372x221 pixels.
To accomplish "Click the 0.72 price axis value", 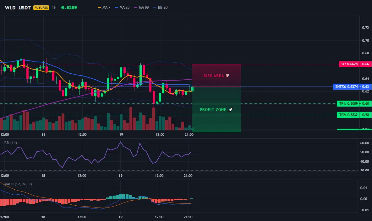I will pyautogui.click(x=365, y=28).
